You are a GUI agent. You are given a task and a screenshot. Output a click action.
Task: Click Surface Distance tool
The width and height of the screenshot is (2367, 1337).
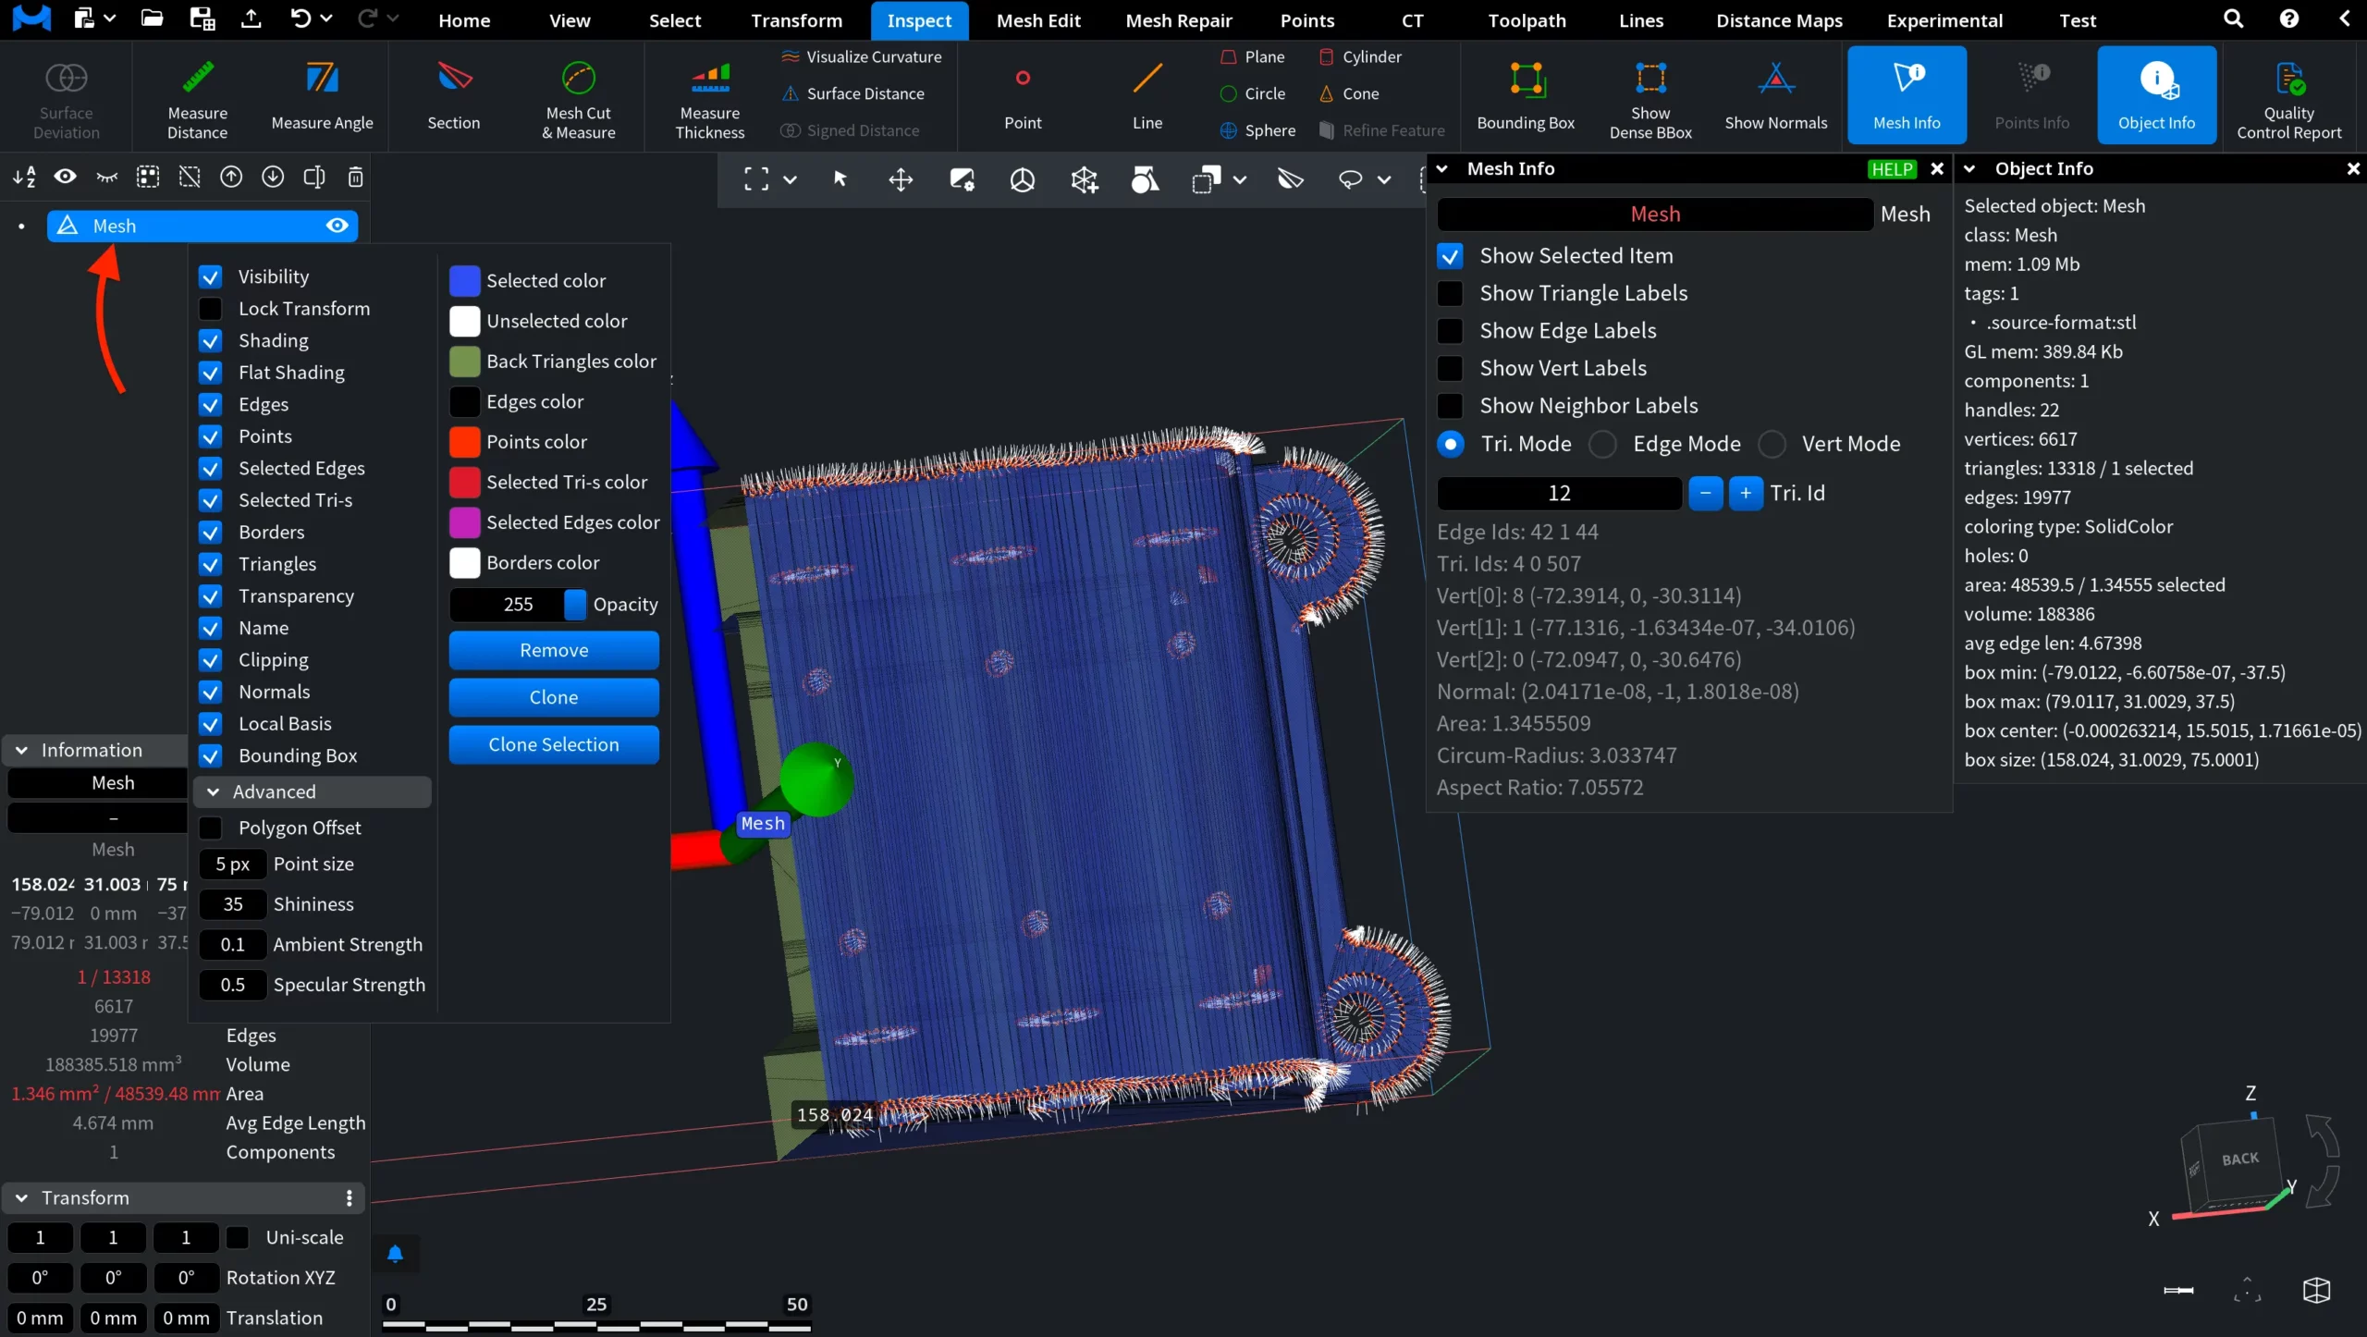click(852, 93)
